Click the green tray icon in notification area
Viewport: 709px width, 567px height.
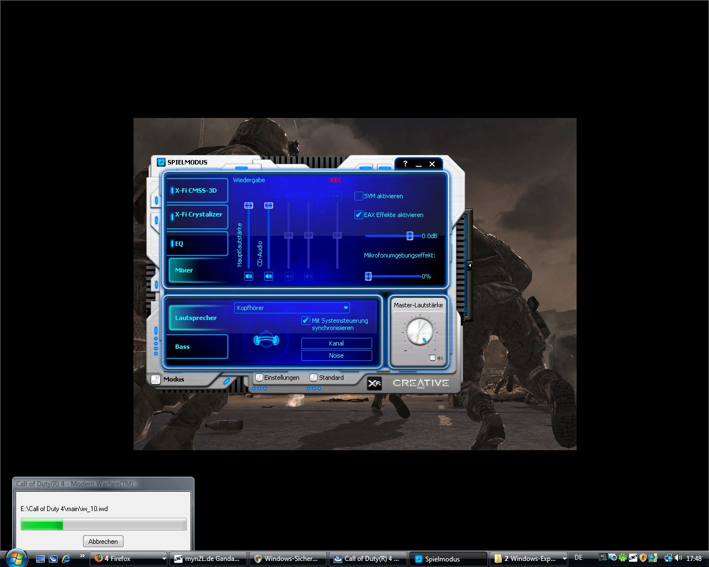pyautogui.click(x=623, y=558)
